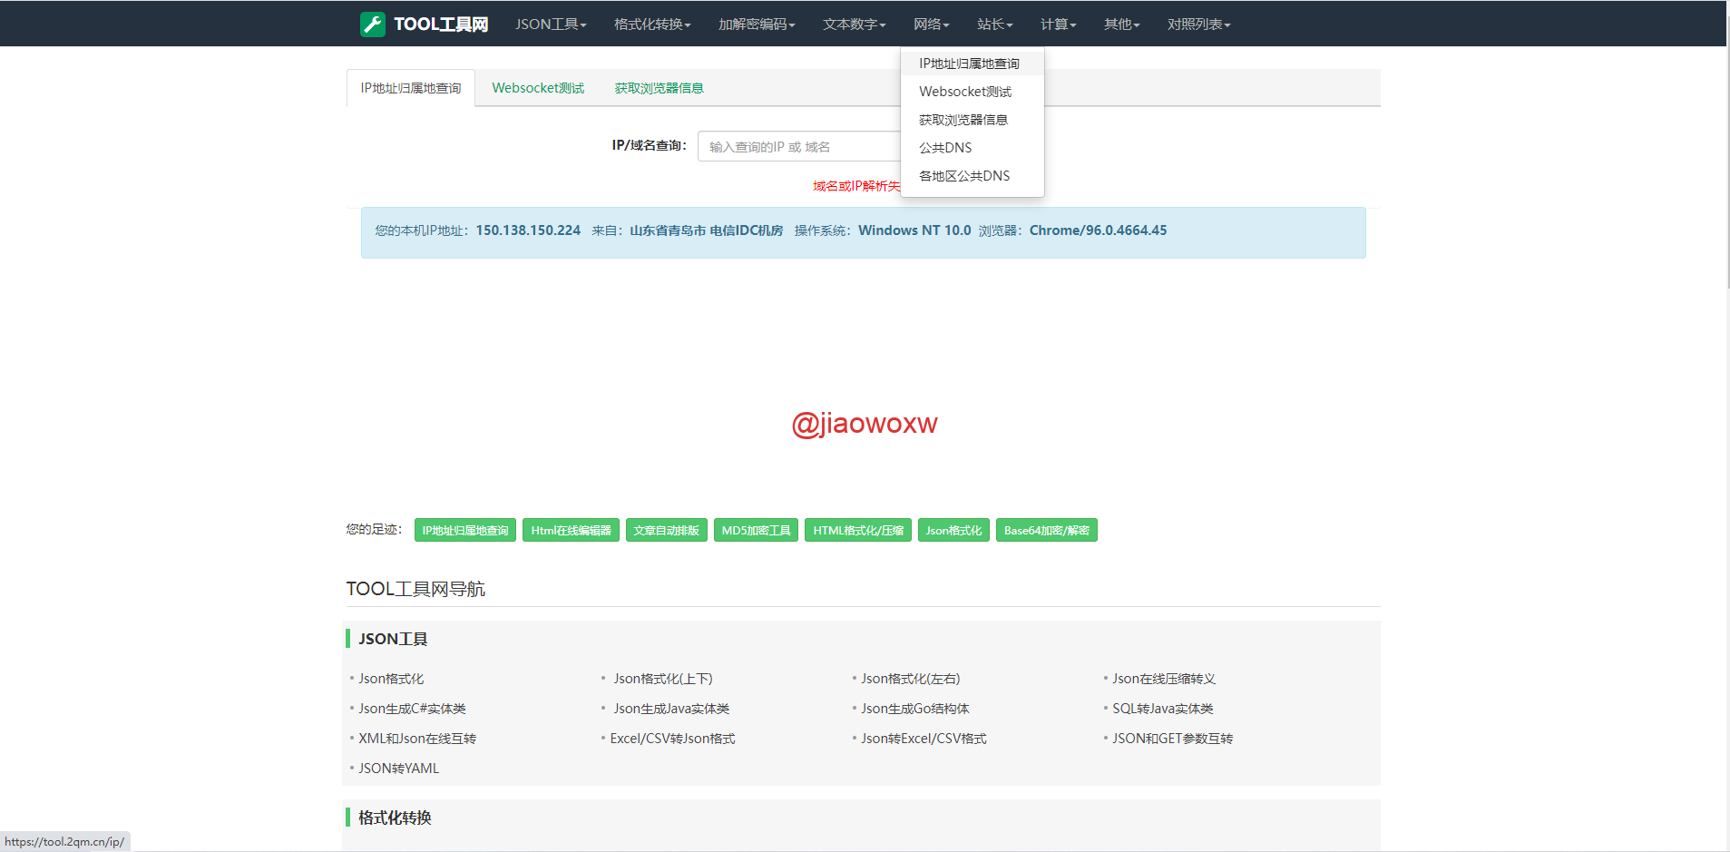Open the Json格式化(上下) link

663,679
